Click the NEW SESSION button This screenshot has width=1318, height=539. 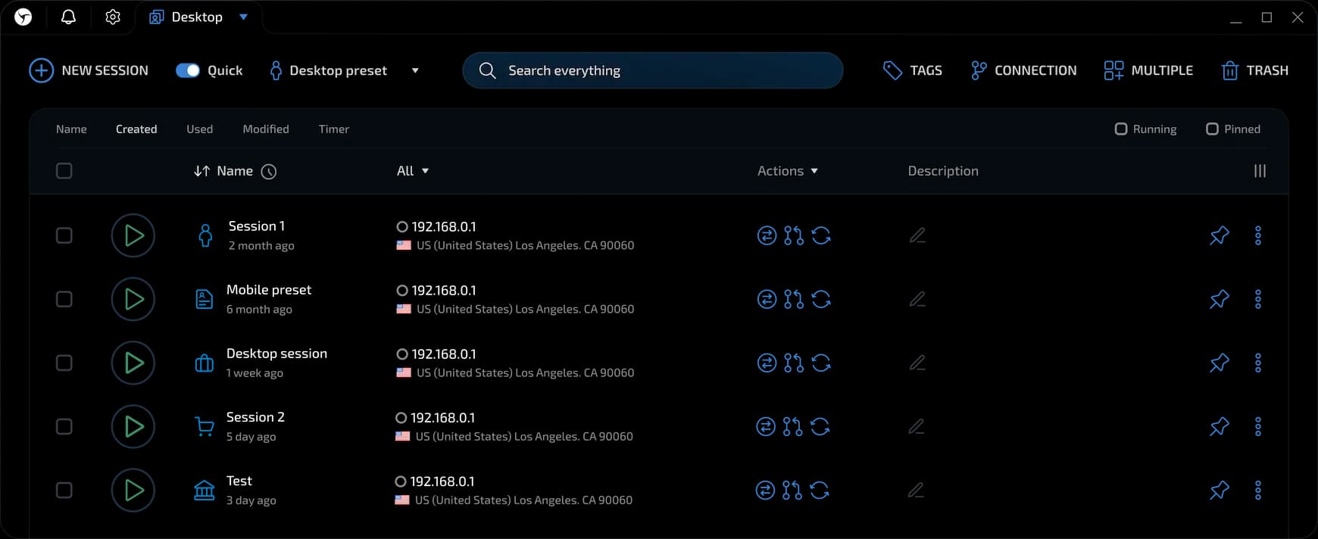pyautogui.click(x=89, y=70)
